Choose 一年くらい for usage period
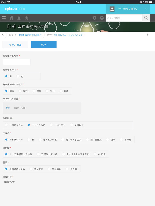This screenshot has width=155, height=206. click(51, 125)
